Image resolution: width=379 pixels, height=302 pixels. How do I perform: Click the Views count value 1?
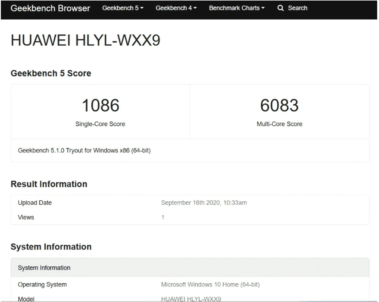(x=163, y=217)
